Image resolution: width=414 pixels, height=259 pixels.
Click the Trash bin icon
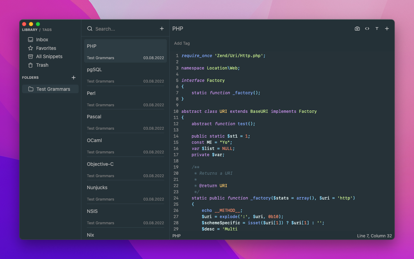coord(30,65)
